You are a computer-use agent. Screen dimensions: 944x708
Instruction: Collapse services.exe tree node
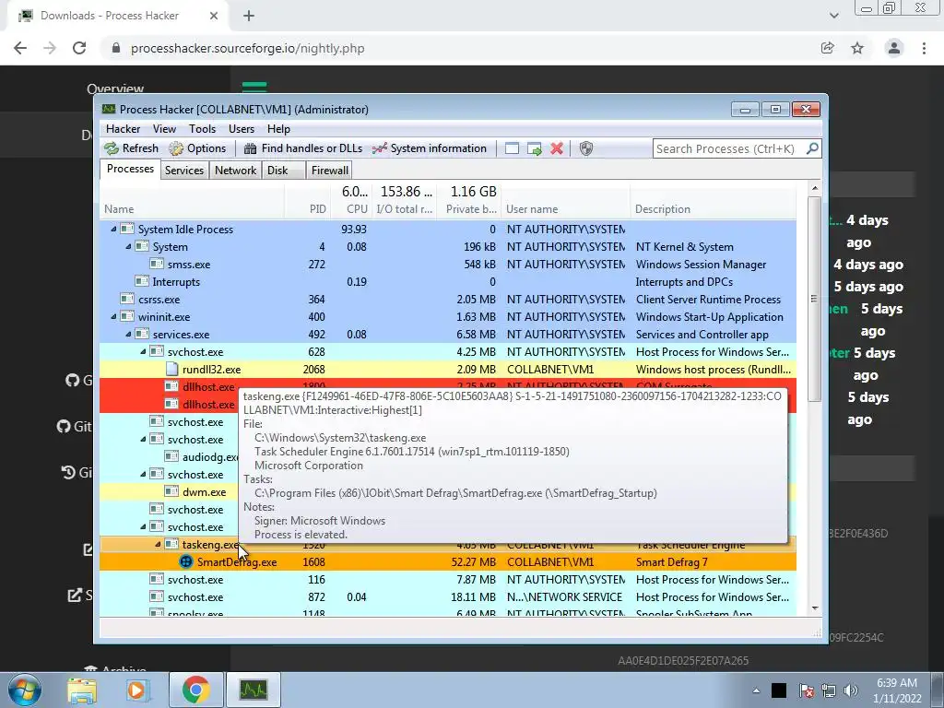click(x=127, y=334)
